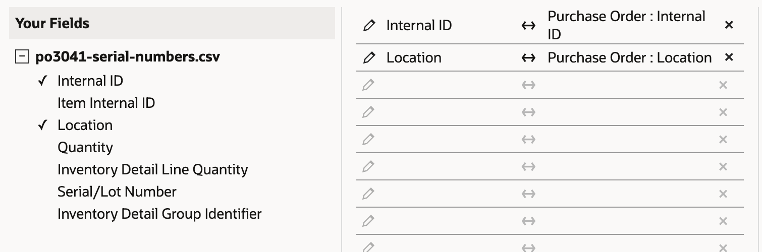Click the checkmark next to Internal ID
Image resolution: width=762 pixels, height=252 pixels.
(x=43, y=81)
